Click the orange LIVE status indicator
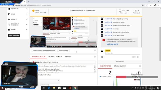This screenshot has height=90, width=161. 33,11
